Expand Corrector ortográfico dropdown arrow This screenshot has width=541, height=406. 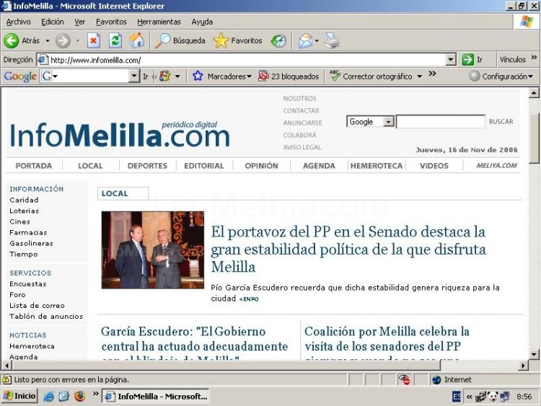click(x=420, y=76)
